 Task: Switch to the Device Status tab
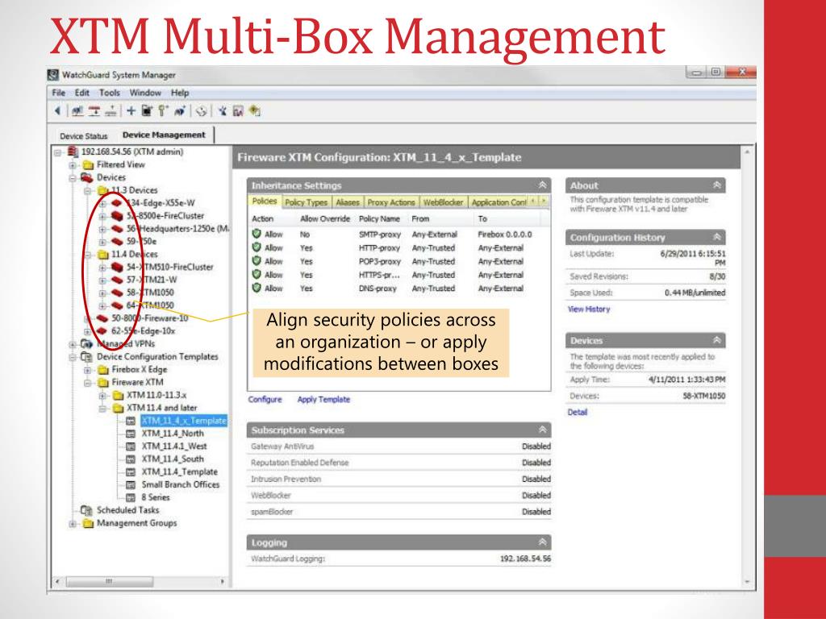[83, 135]
